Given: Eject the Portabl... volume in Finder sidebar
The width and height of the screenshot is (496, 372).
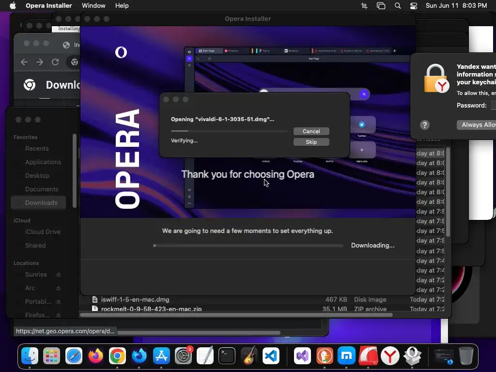Looking at the screenshot, I should click(59, 302).
